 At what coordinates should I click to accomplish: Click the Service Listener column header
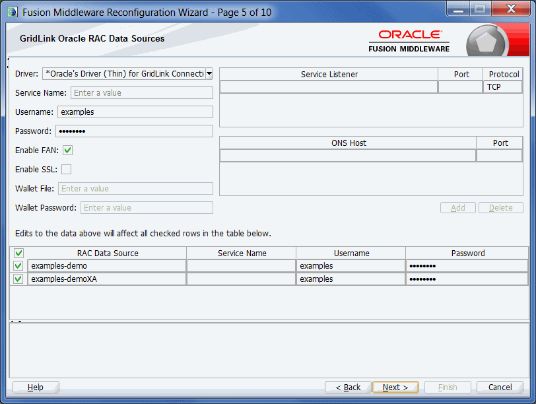click(329, 74)
